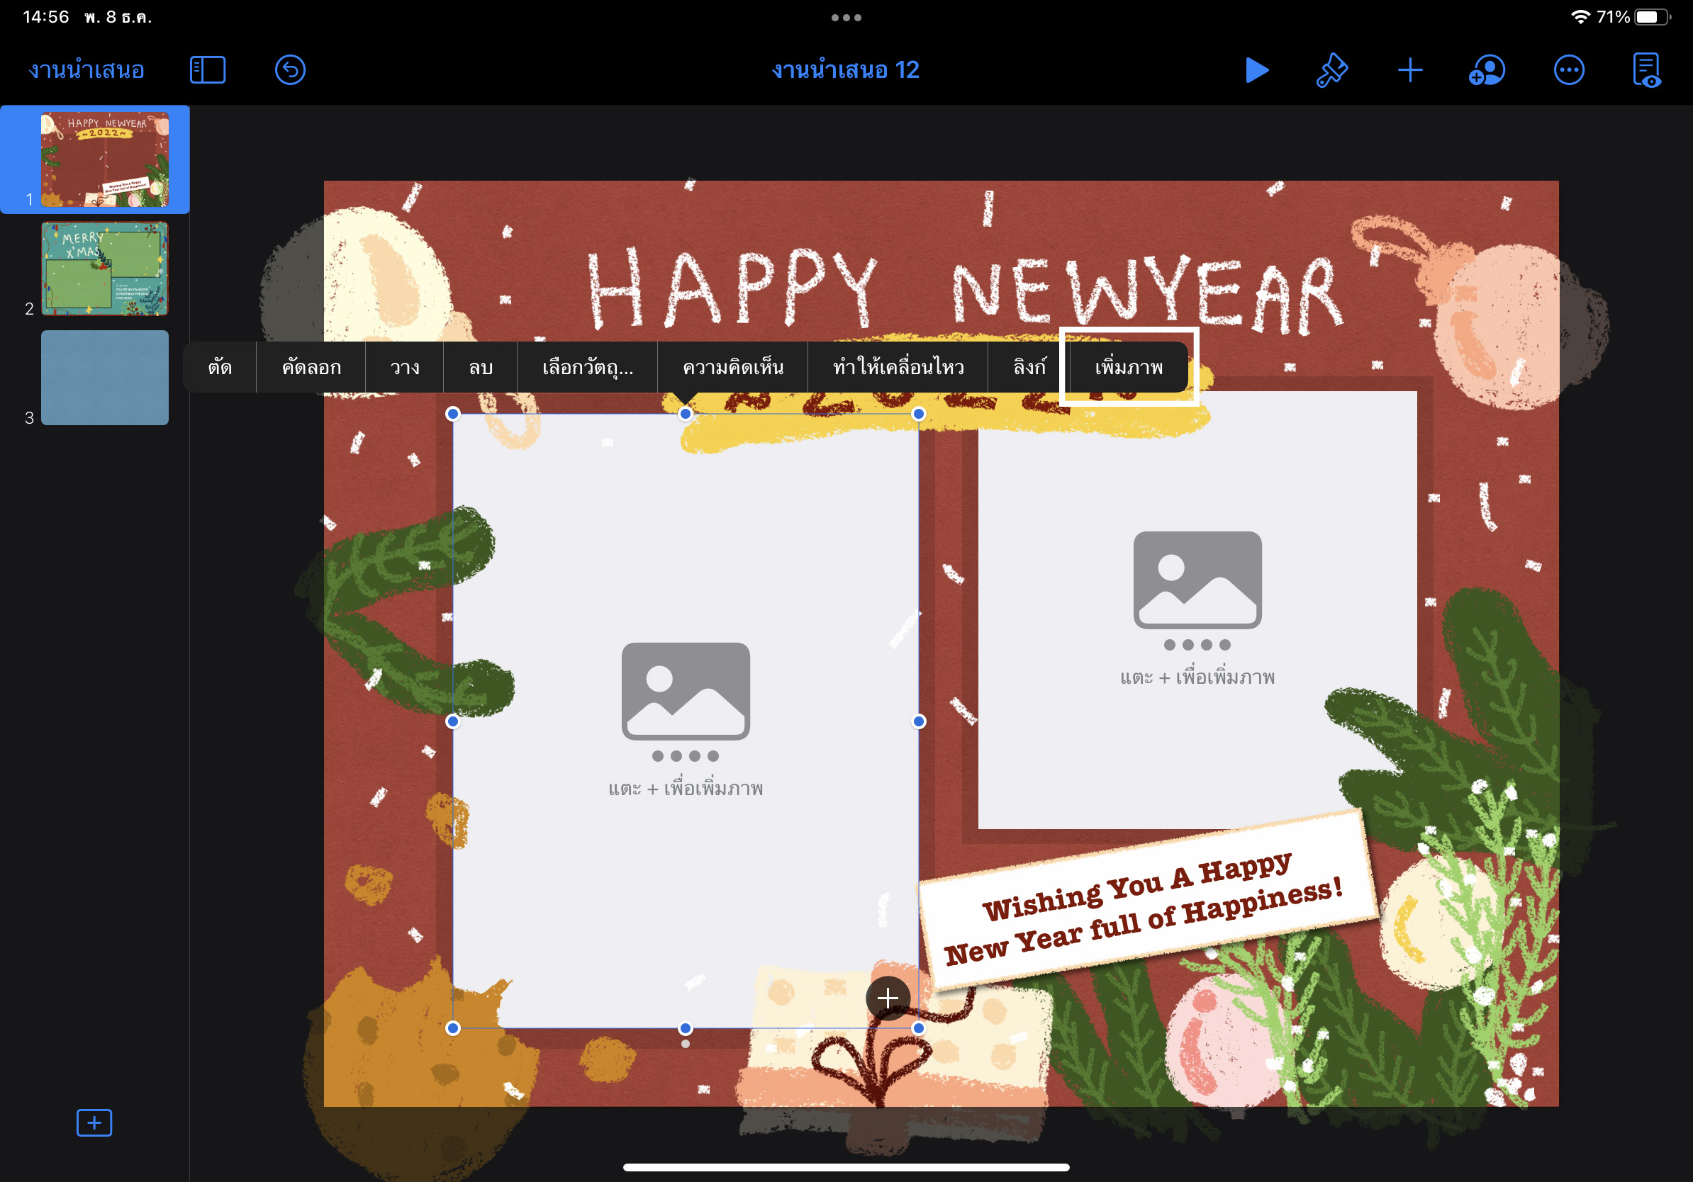Open the More options ellipsis menu
The height and width of the screenshot is (1182, 1693).
1568,70
